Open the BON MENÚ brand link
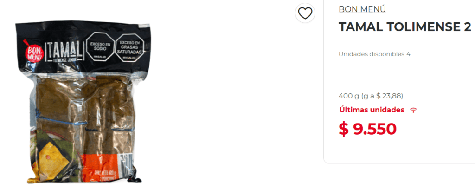The width and height of the screenshot is (475, 196). (362, 9)
